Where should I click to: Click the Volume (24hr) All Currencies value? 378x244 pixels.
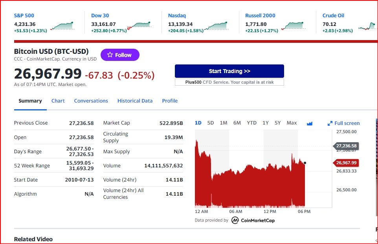pos(174,194)
